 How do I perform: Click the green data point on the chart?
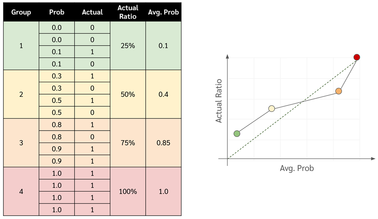(237, 134)
